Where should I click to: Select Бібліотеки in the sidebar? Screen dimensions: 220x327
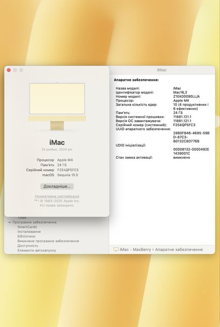(x=26, y=236)
